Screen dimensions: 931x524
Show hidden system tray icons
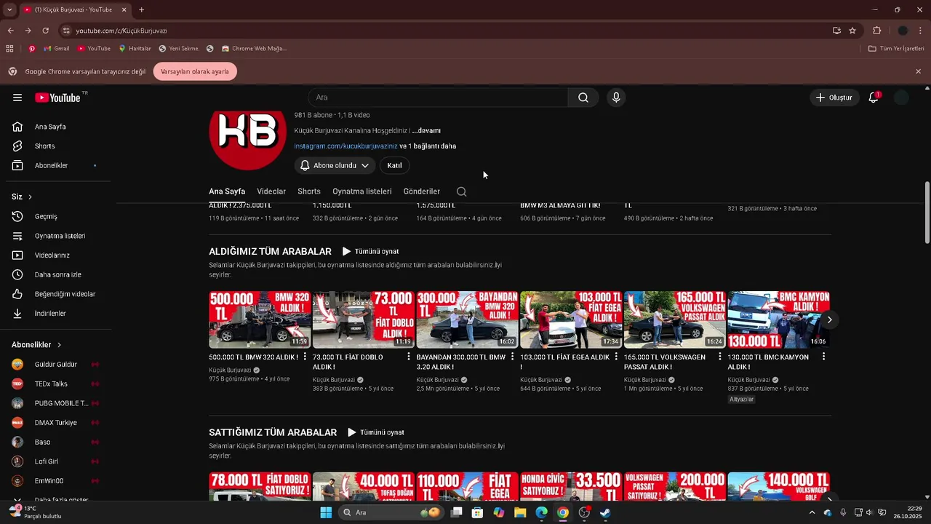click(812, 512)
